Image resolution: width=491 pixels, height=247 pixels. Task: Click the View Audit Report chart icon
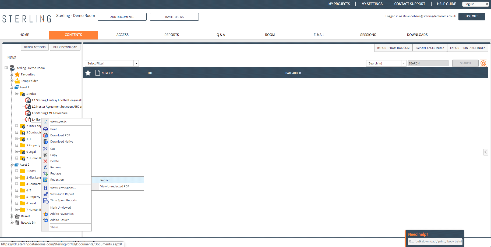coord(45,194)
